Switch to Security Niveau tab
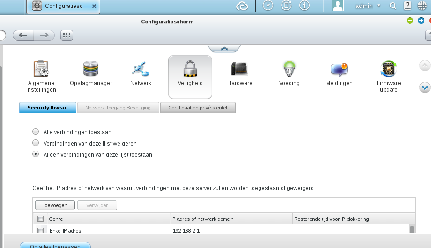Screen dimensions: 431x248 click(x=48, y=108)
